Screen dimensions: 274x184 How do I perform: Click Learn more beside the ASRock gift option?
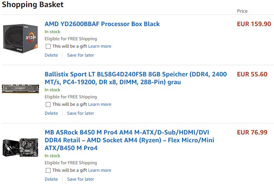point(100,170)
